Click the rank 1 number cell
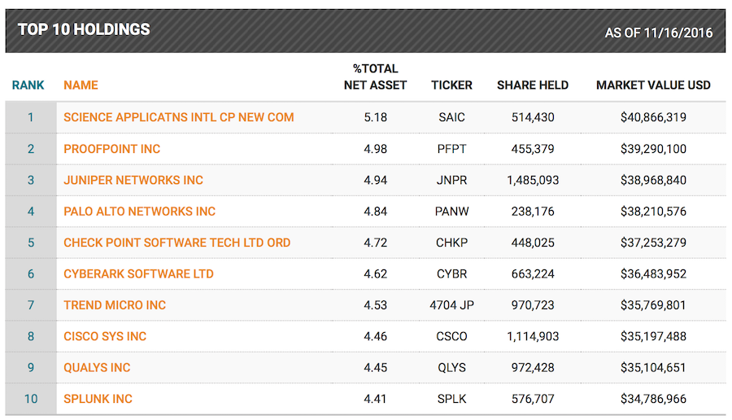Screen dimensions: 732x420 pyautogui.click(x=31, y=117)
